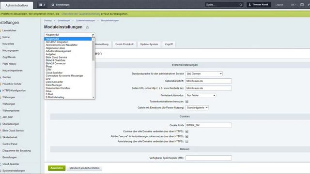The width and height of the screenshot is (310, 174).
Task: Open Standardsprache [de] German dropdown
Action: [204, 73]
